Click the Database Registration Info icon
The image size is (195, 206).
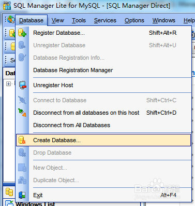point(22,58)
